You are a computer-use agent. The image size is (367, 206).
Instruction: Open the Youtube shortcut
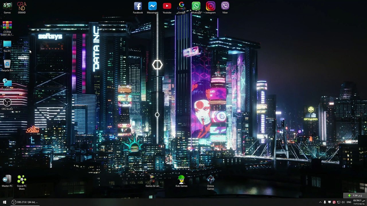tap(167, 8)
